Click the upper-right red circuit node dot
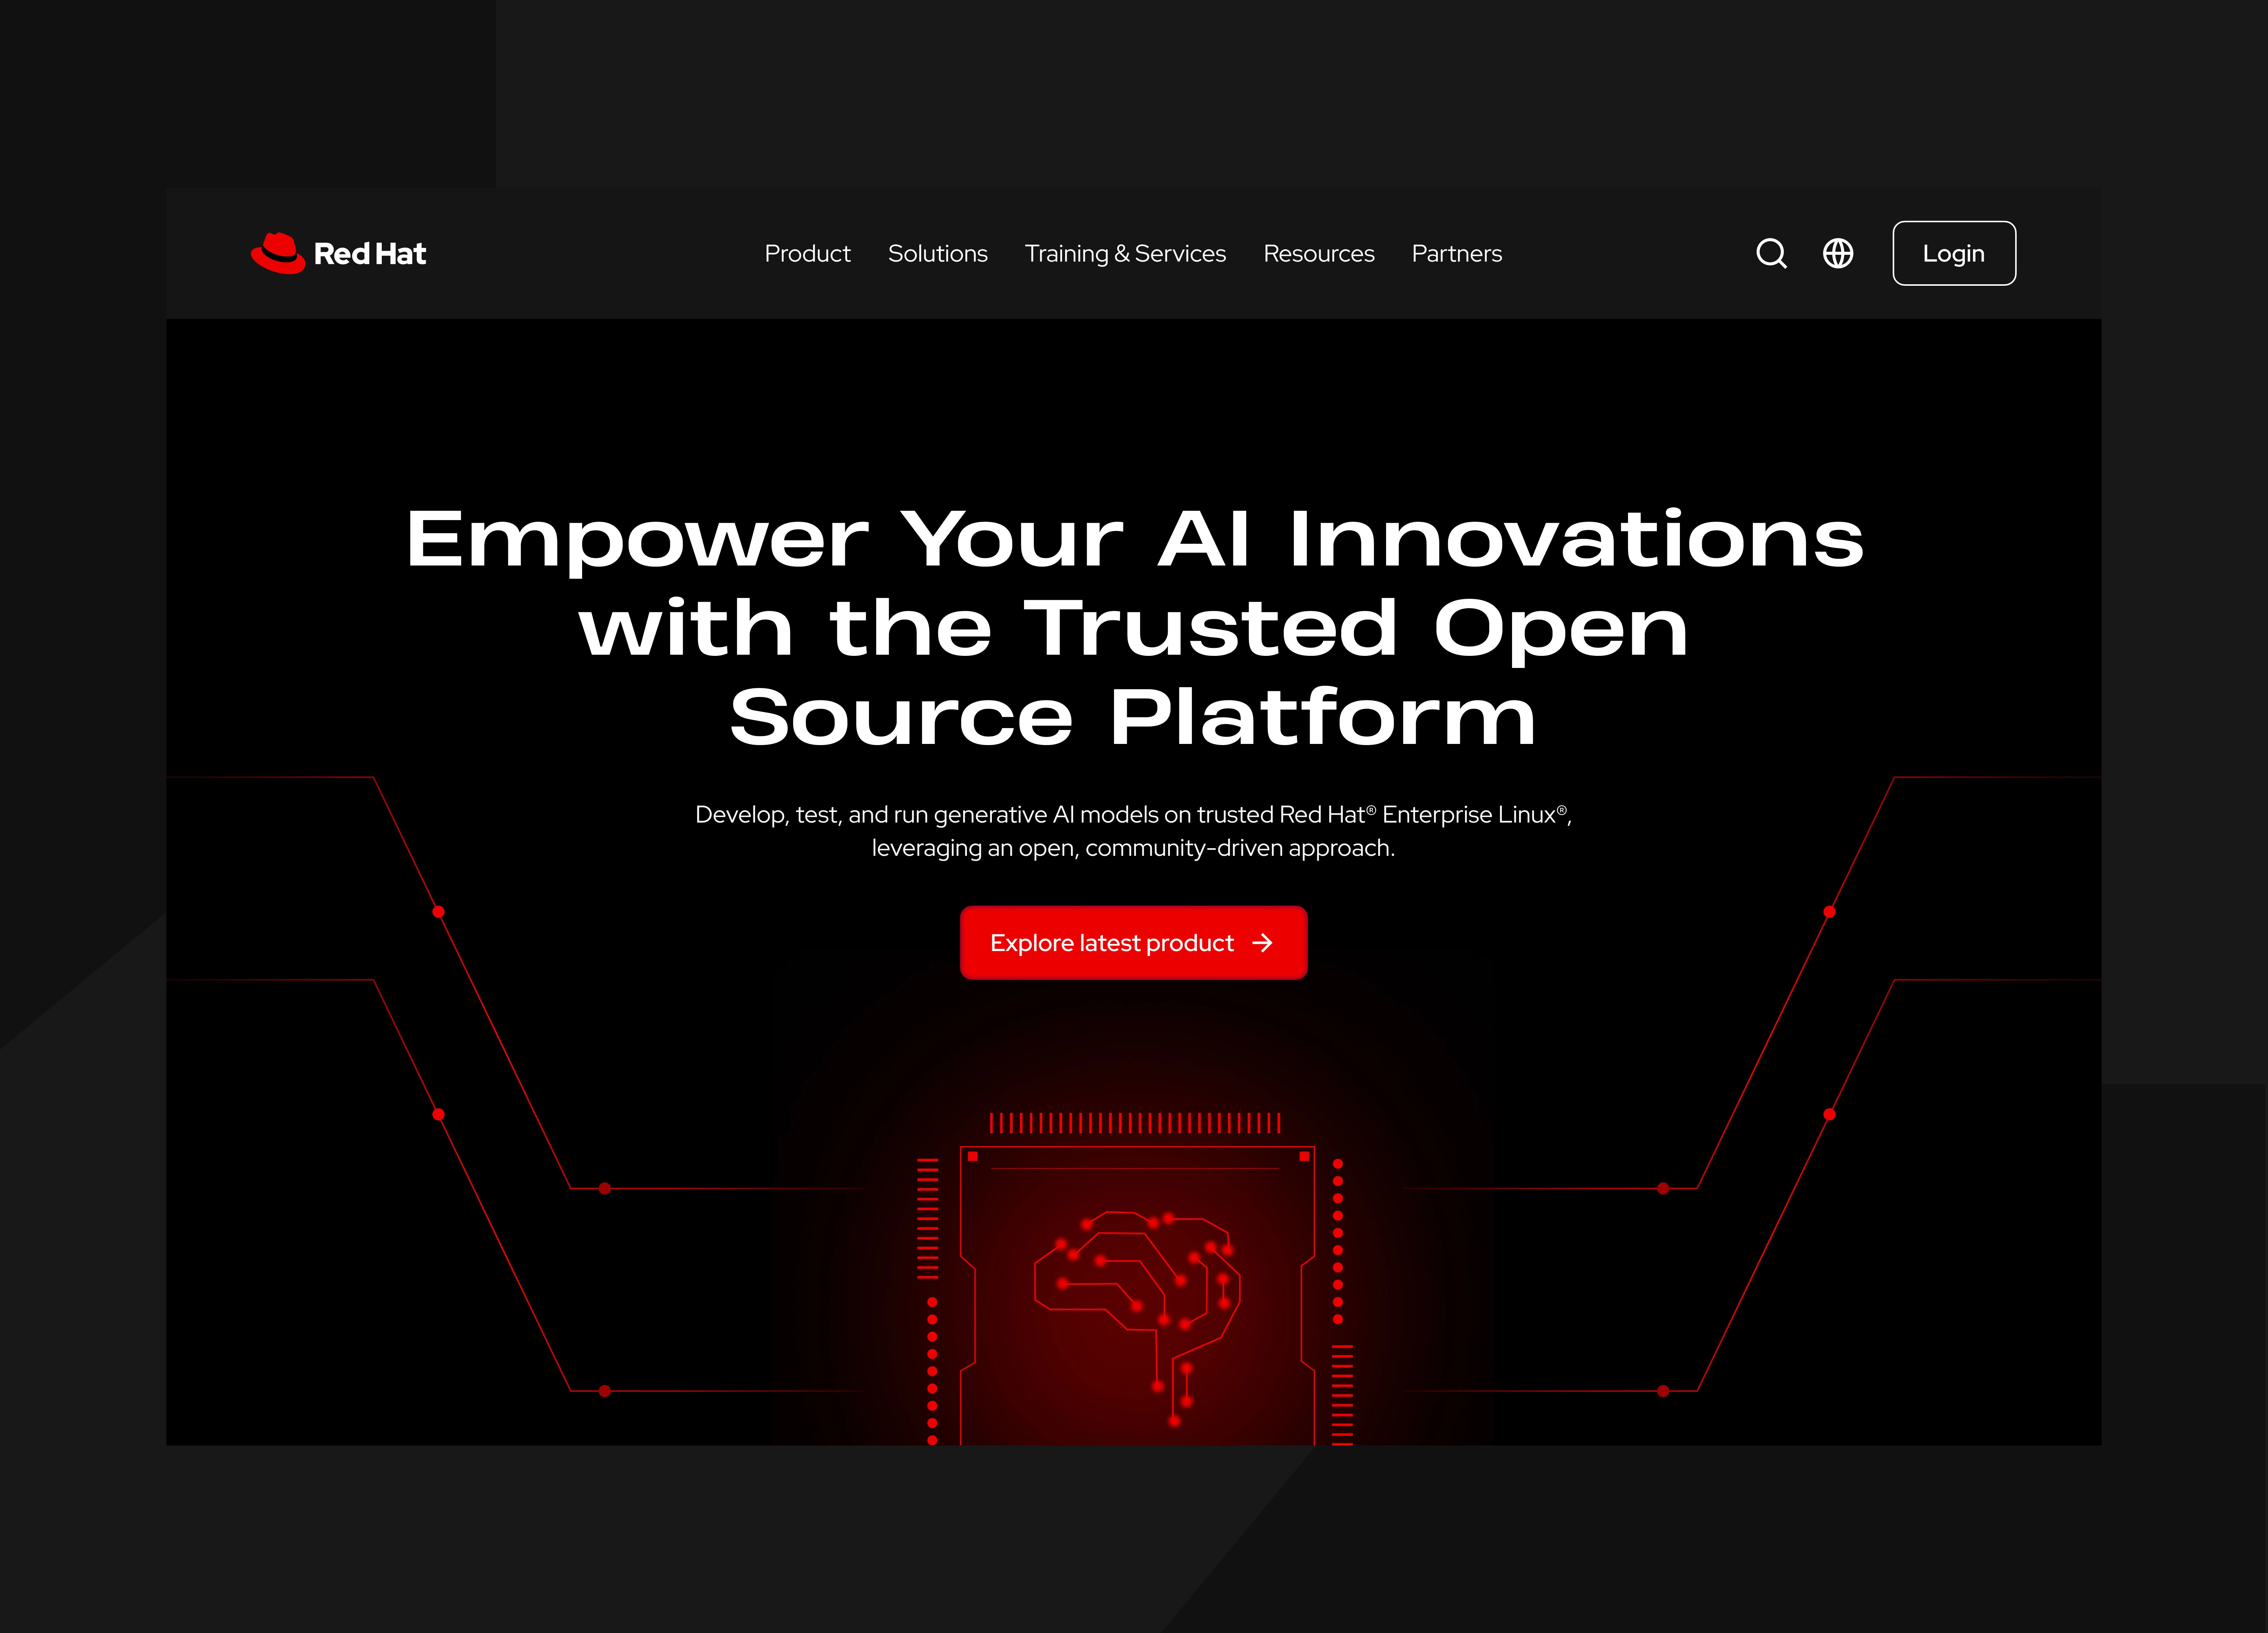Viewport: 2268px width, 1633px height. pyautogui.click(x=1829, y=912)
